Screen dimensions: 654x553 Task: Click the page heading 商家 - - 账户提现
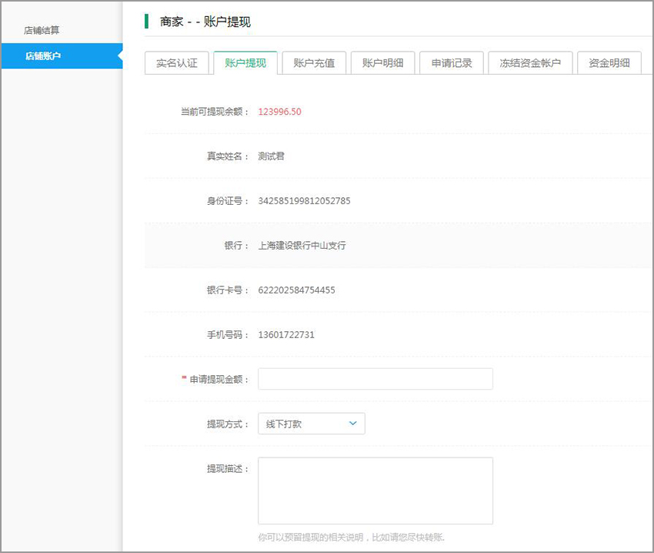(205, 22)
